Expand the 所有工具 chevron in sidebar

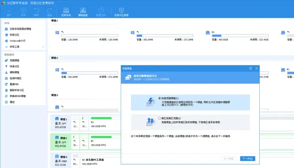tap(43, 47)
